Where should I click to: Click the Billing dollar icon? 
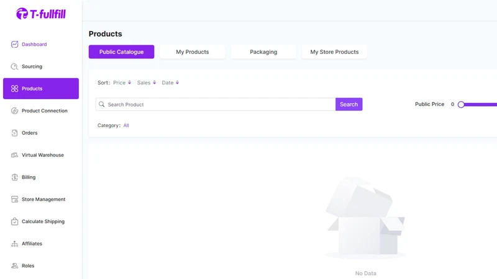14,177
